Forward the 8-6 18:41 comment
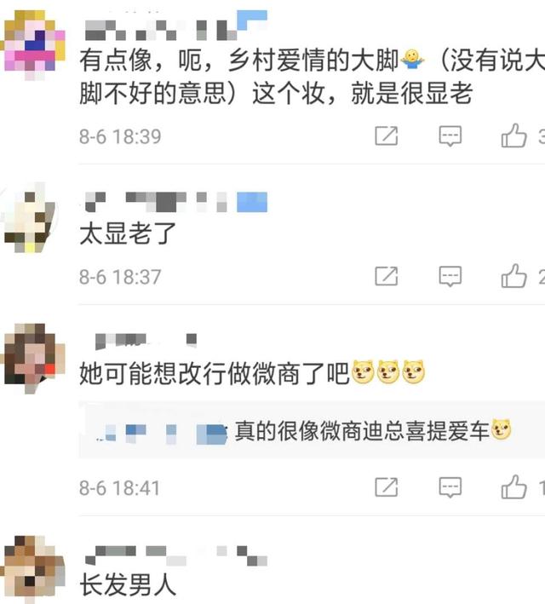Viewport: 545px width, 604px height. tap(387, 487)
